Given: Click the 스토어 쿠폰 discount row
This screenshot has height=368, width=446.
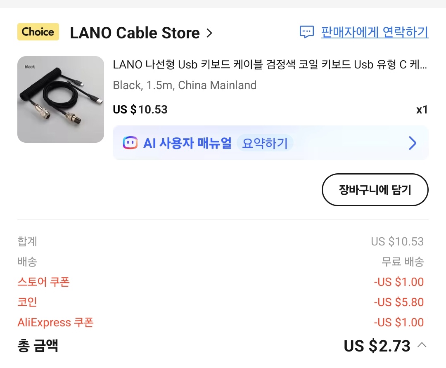Looking at the screenshot, I should tap(43, 282).
